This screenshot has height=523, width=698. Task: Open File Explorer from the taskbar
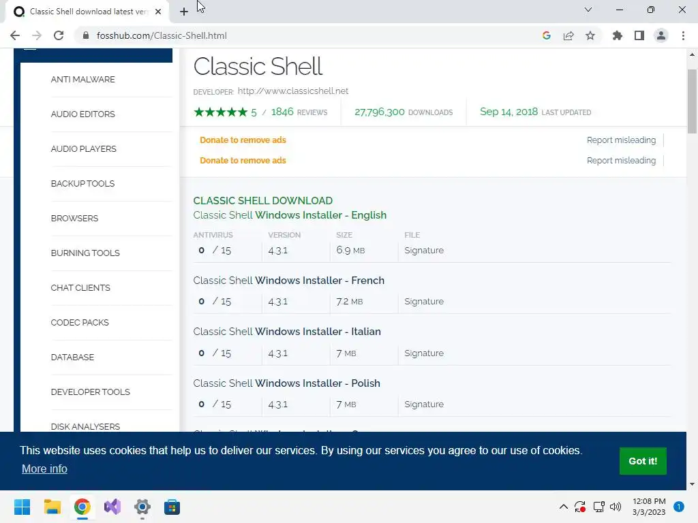pyautogui.click(x=52, y=507)
